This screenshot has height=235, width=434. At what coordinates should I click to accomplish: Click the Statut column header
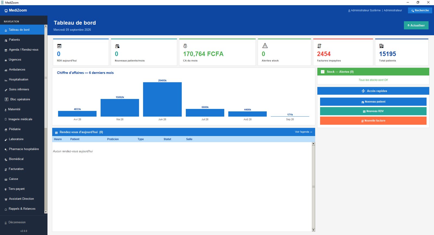[x=167, y=139]
